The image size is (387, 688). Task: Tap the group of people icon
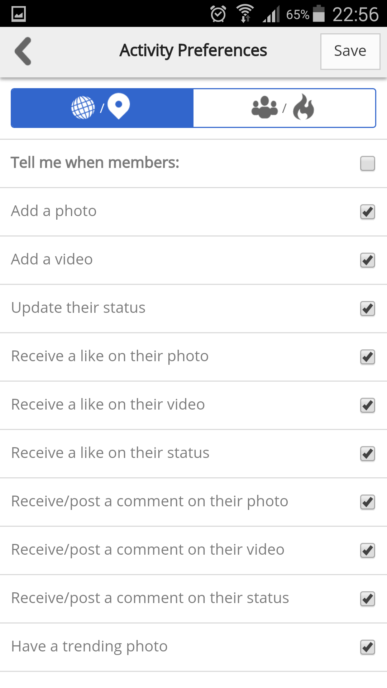(x=264, y=107)
